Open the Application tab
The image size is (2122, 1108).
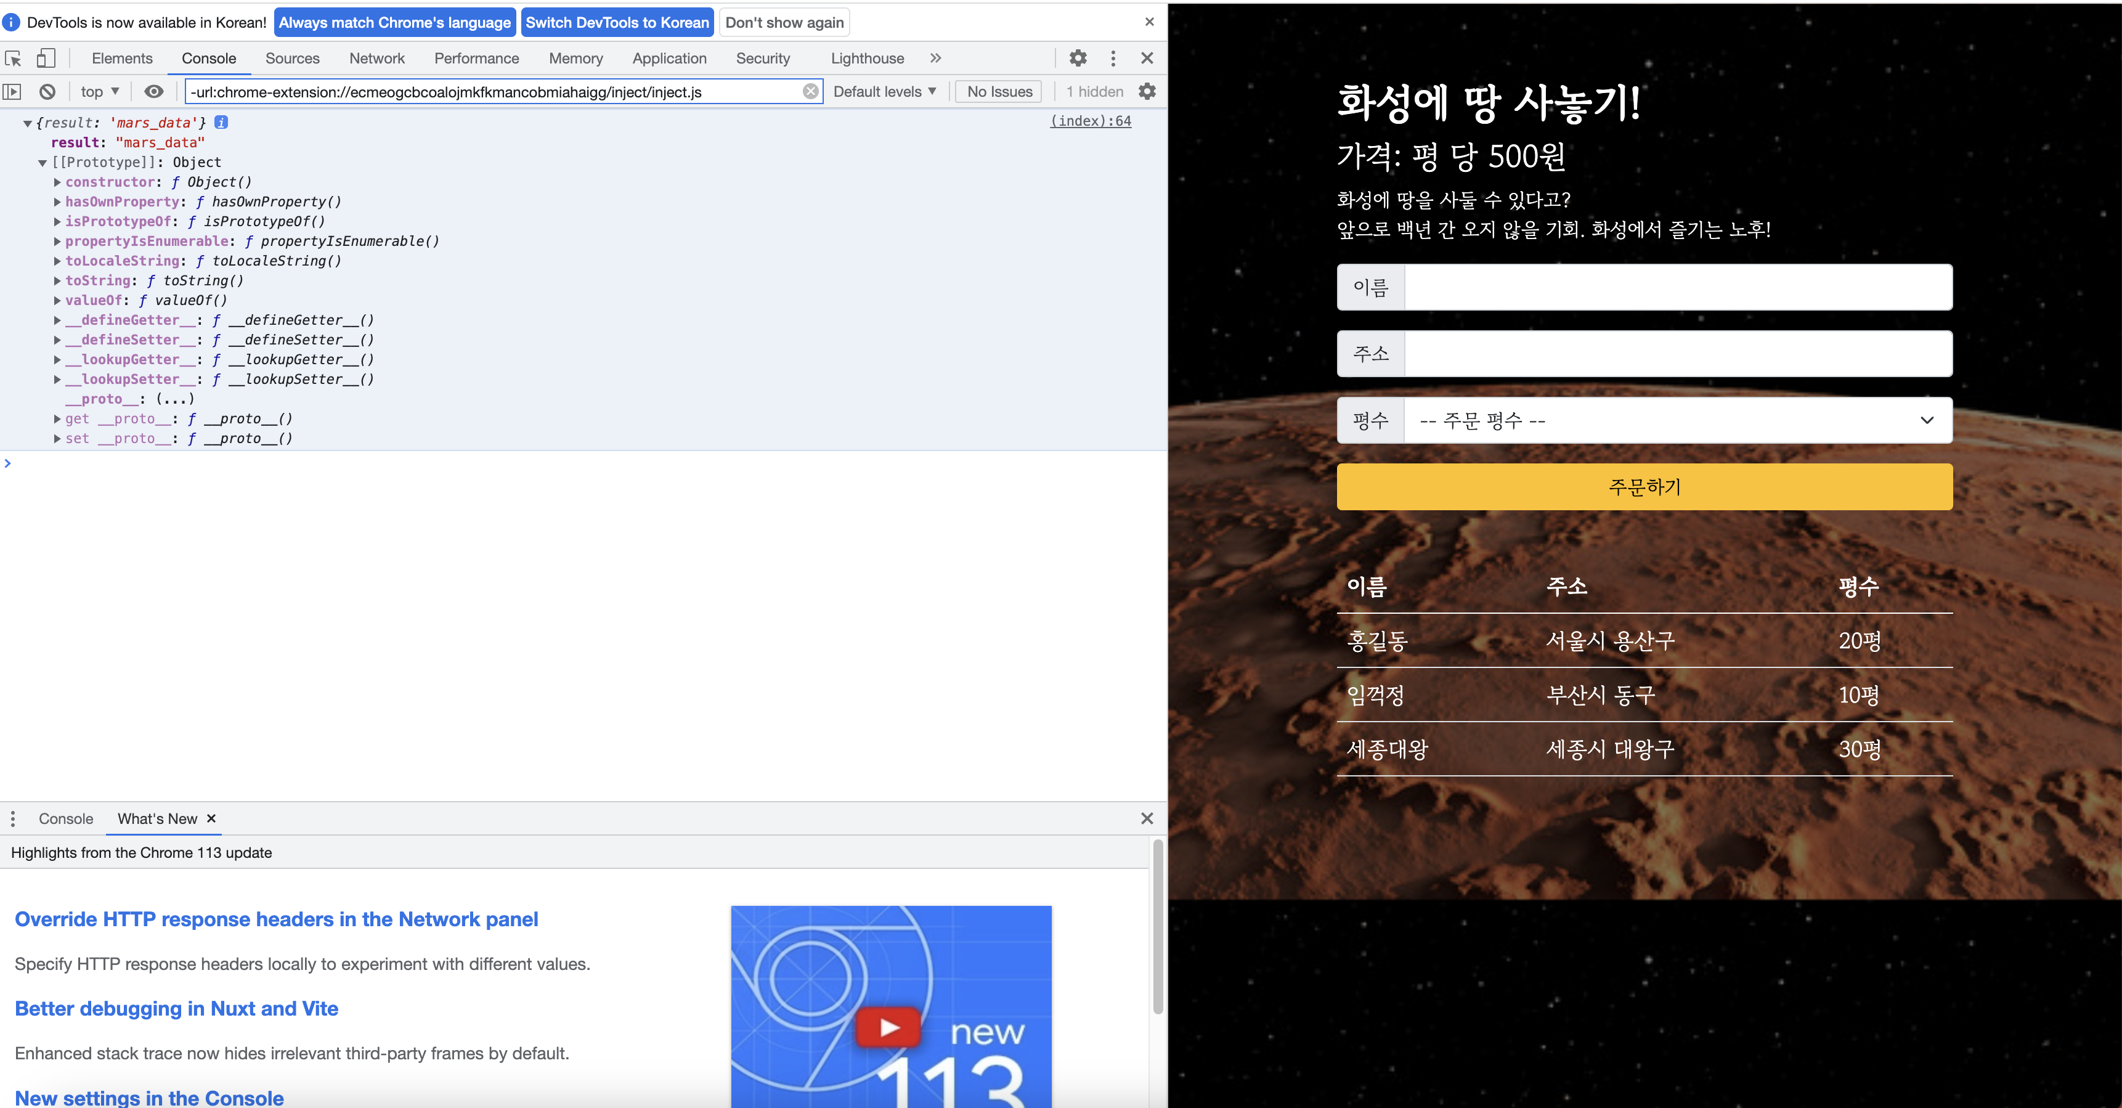coord(669,59)
